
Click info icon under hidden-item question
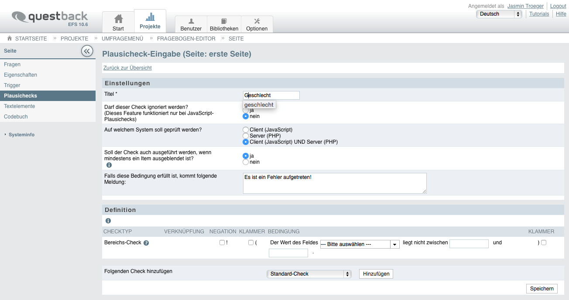click(x=109, y=165)
